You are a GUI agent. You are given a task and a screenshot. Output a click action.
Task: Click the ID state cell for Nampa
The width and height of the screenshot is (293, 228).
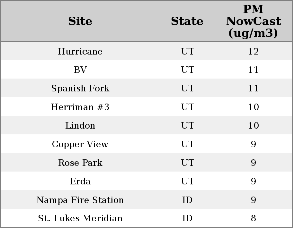(x=187, y=200)
